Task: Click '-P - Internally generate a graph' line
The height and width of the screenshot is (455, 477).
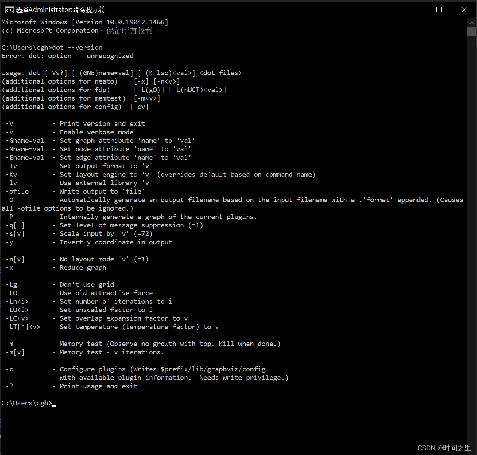Action: pos(132,217)
